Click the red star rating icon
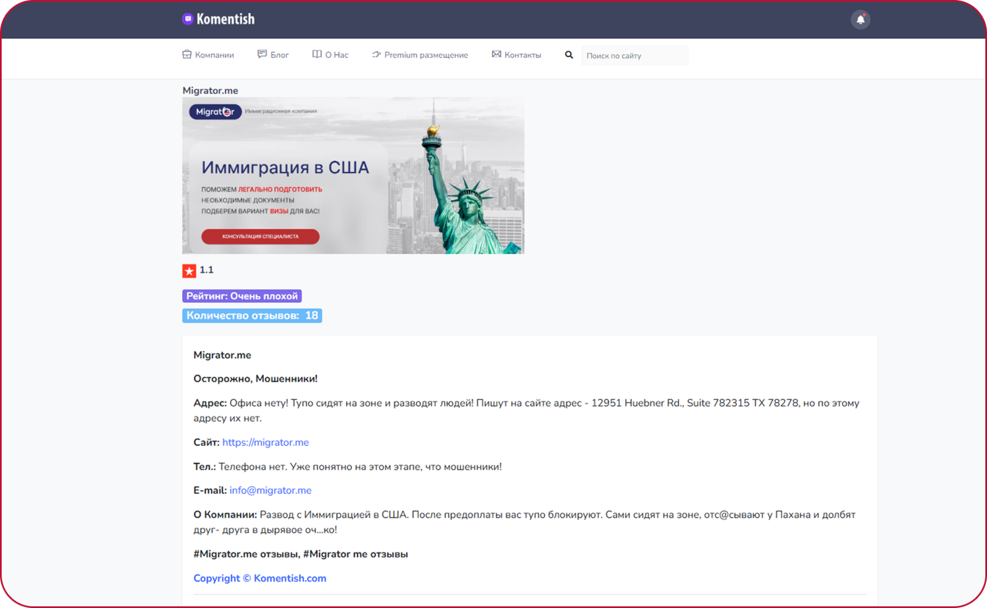987x608 pixels. click(189, 271)
